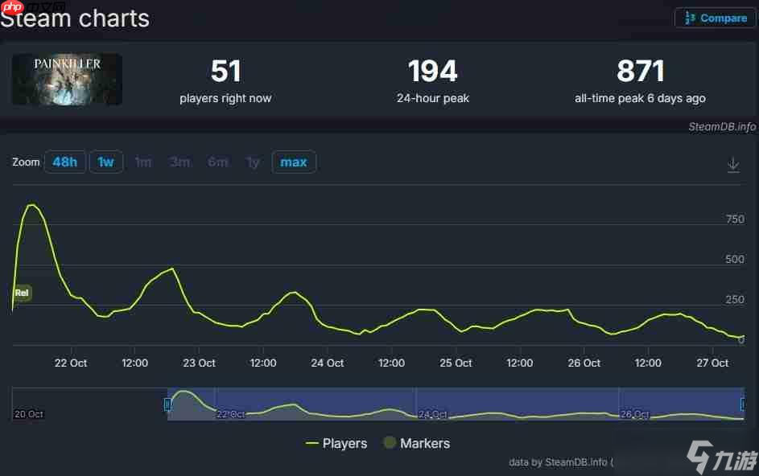Choose the 3m zoom option
Viewport: 759px width, 476px height.
179,162
